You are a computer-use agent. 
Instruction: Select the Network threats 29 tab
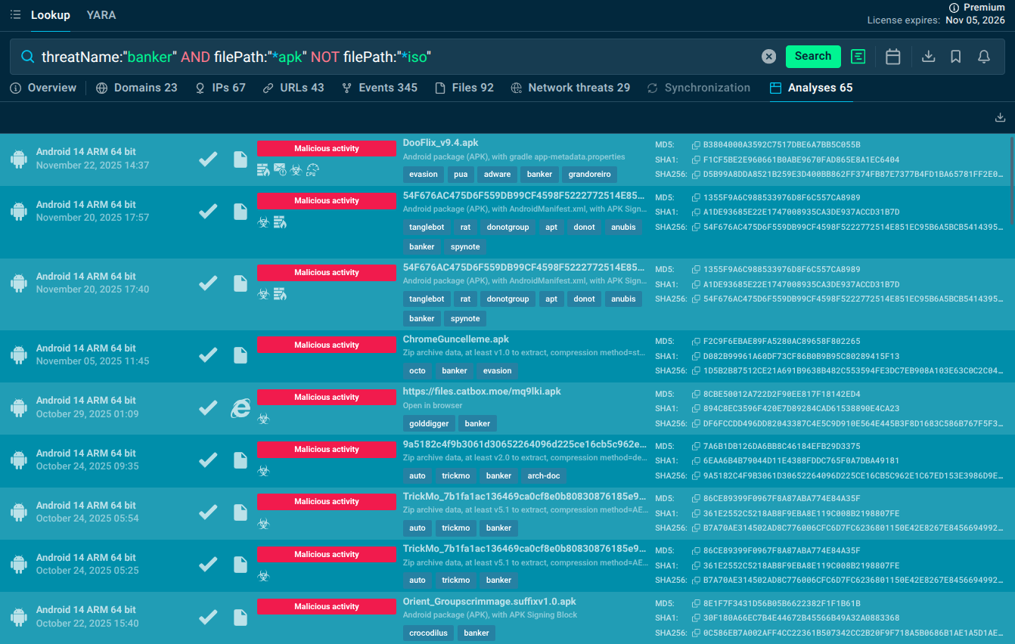coord(570,88)
